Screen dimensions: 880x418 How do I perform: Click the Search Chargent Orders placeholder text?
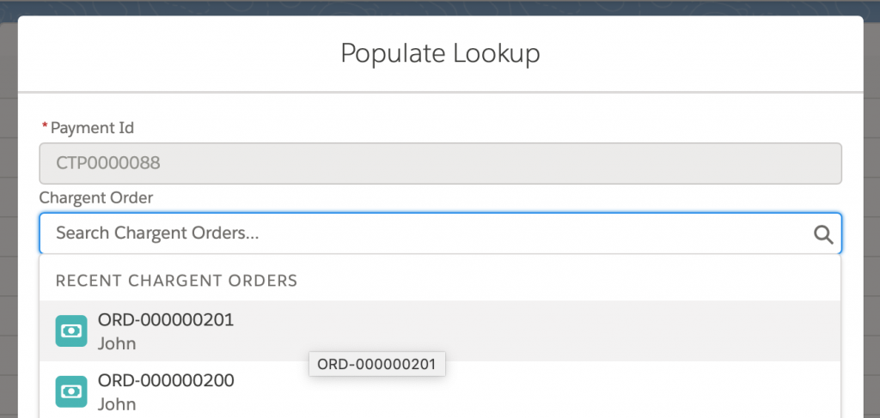157,233
